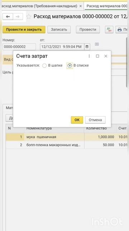Click the N column header
Image resolution: width=129 pixels, height=231 pixels.
15,128
